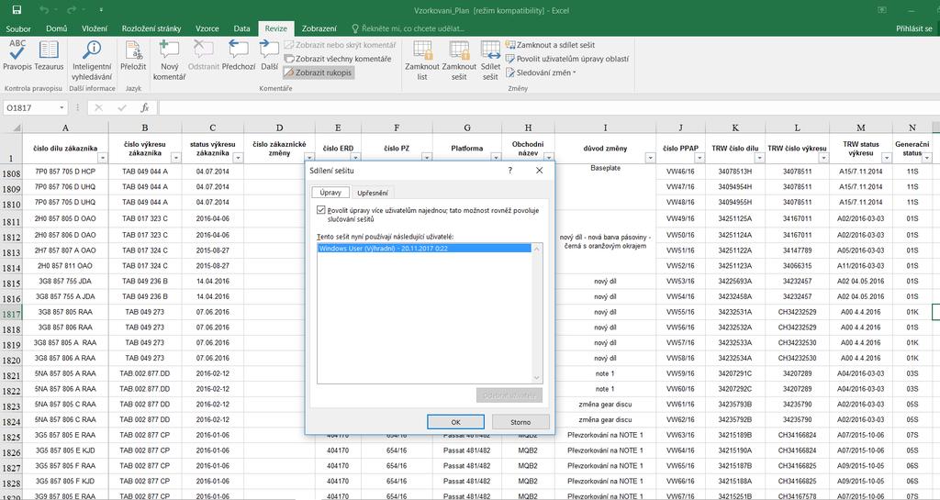
Task: Switch to the Domů ribbon tab
Action: (x=57, y=28)
